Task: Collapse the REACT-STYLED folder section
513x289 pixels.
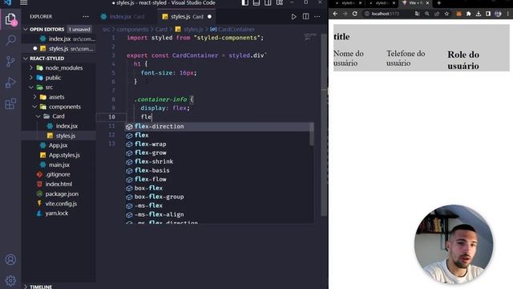Action: [26, 59]
